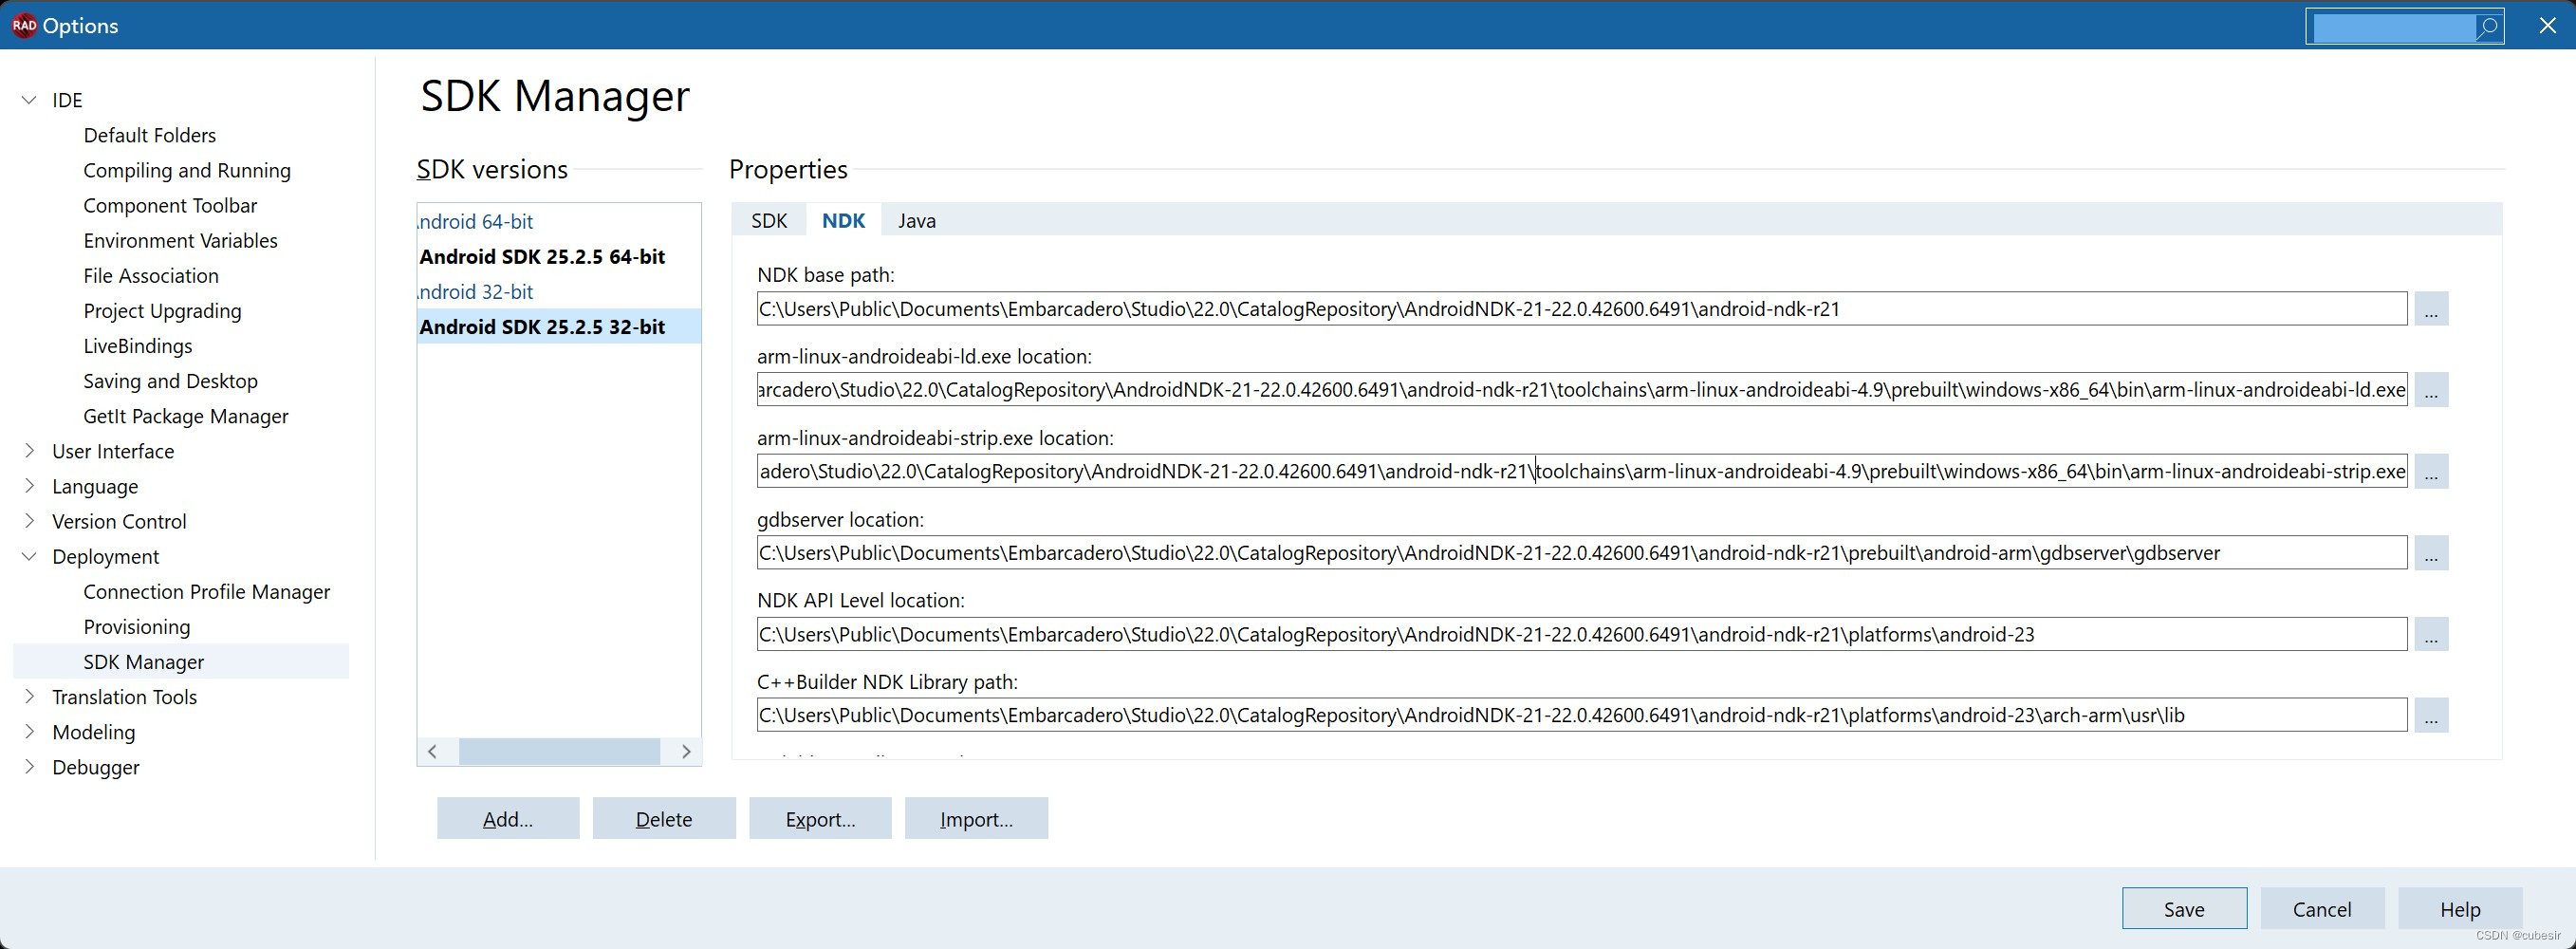2576x949 pixels.
Task: Select SDK Manager tree item
Action: (181, 662)
